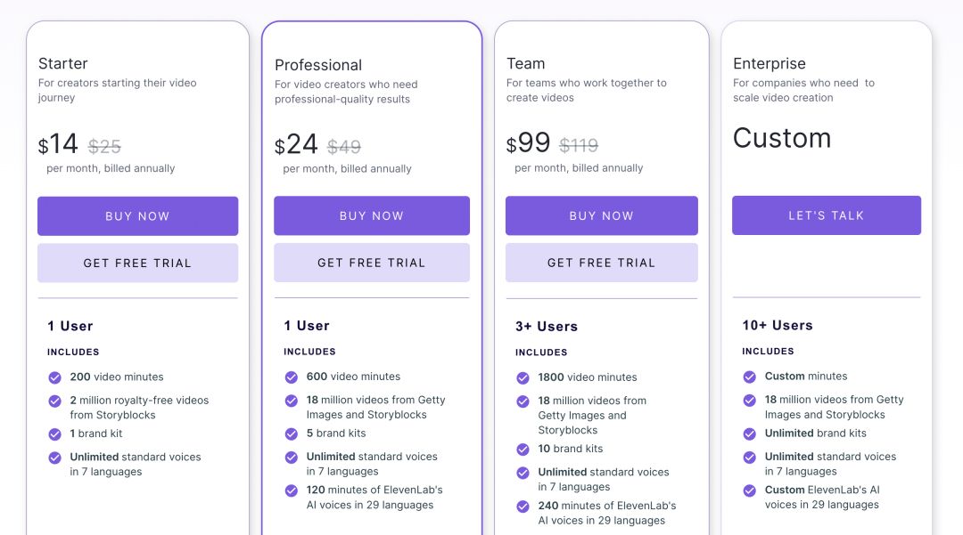
Task: Click checkmark icon beside Custom minutes
Action: (749, 377)
